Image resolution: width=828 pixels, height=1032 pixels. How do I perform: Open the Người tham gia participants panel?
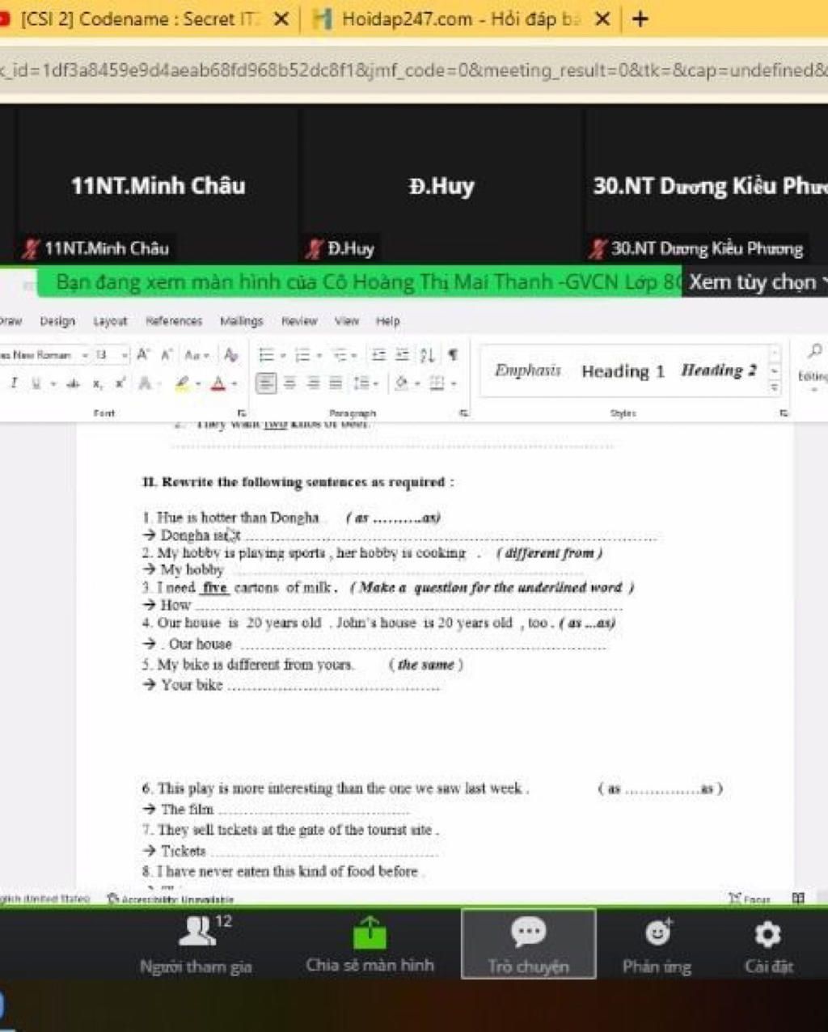click(x=196, y=944)
